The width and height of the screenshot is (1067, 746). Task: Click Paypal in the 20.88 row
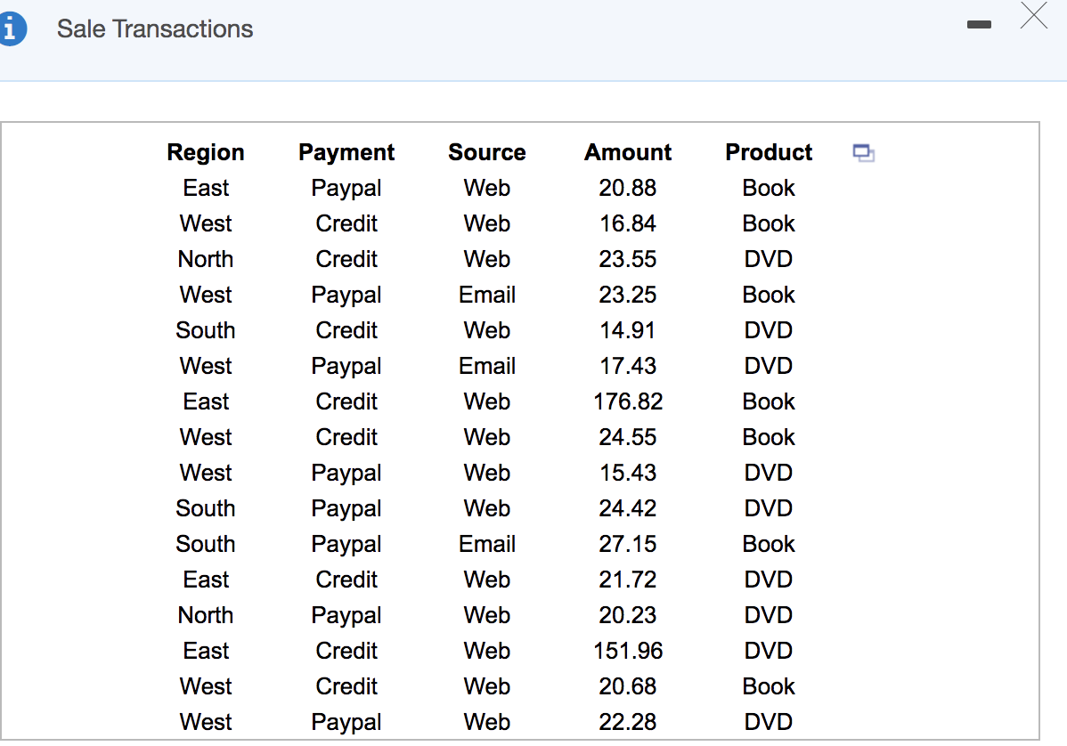(346, 188)
